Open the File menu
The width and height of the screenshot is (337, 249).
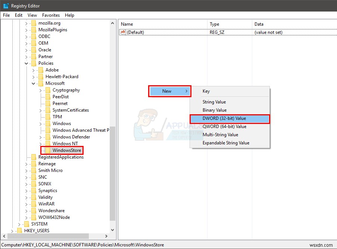[x=6, y=15]
